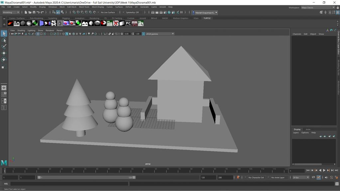
Task: Select the Lasso selection tool
Action: 4,40
